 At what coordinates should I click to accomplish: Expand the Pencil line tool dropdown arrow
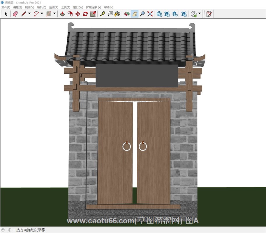(29, 14)
